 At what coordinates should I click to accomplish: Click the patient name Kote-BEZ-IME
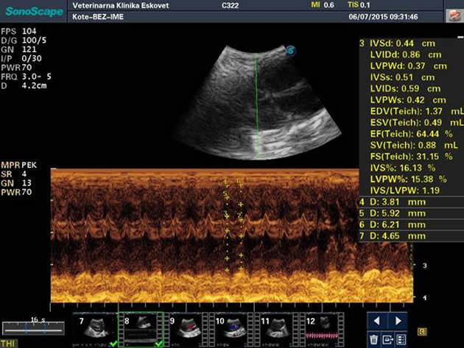click(x=98, y=17)
